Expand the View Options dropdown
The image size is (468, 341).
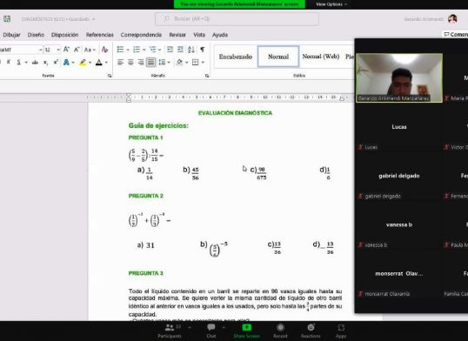coord(331,4)
